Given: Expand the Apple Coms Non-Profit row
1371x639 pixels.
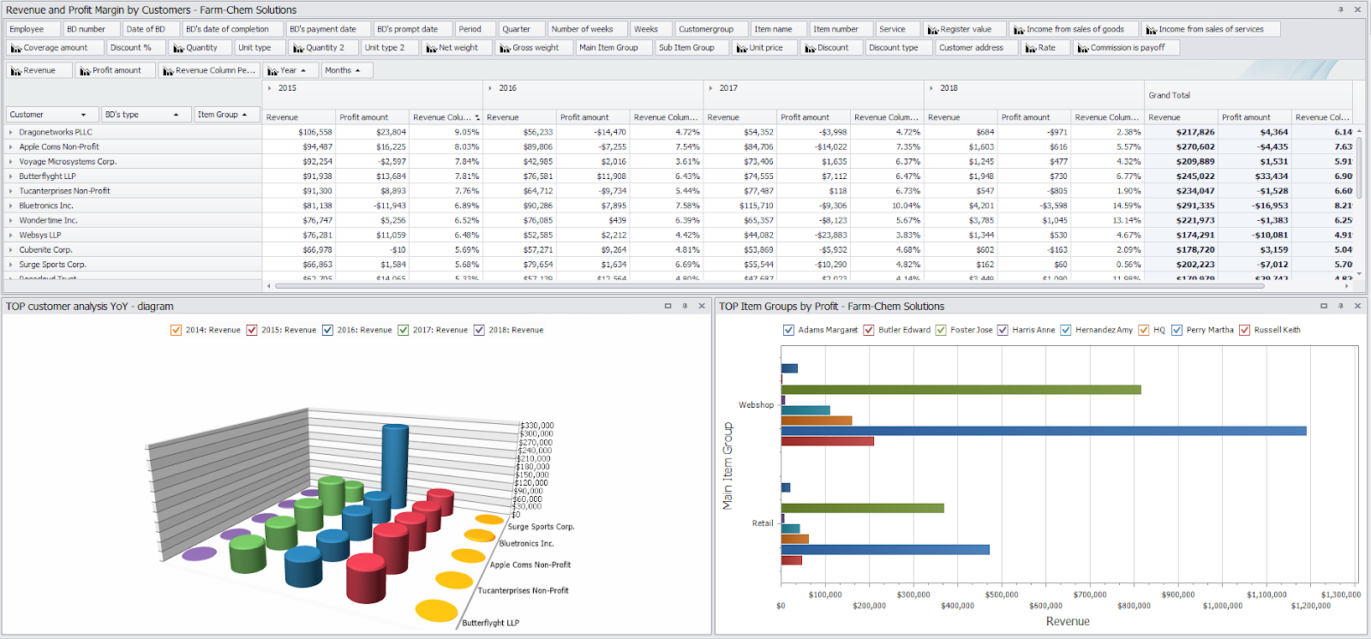Looking at the screenshot, I should click(11, 146).
